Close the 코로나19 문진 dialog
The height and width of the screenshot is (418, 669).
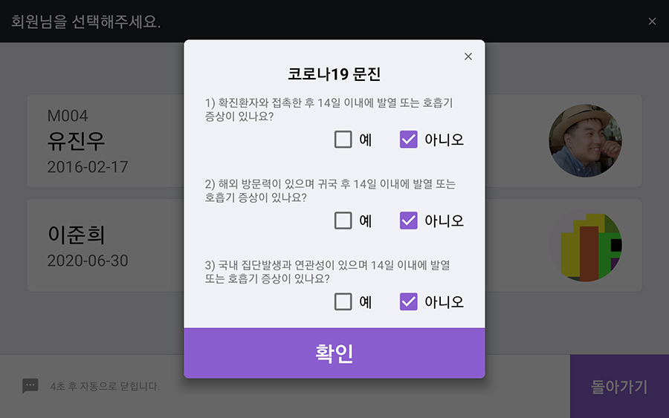[468, 56]
